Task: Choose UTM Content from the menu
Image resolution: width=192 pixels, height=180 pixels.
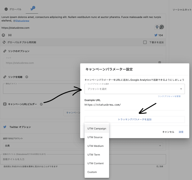Action: click(x=97, y=163)
